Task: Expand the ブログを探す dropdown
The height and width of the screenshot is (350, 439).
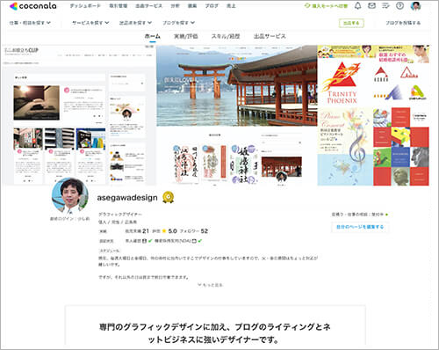Action: tap(178, 23)
